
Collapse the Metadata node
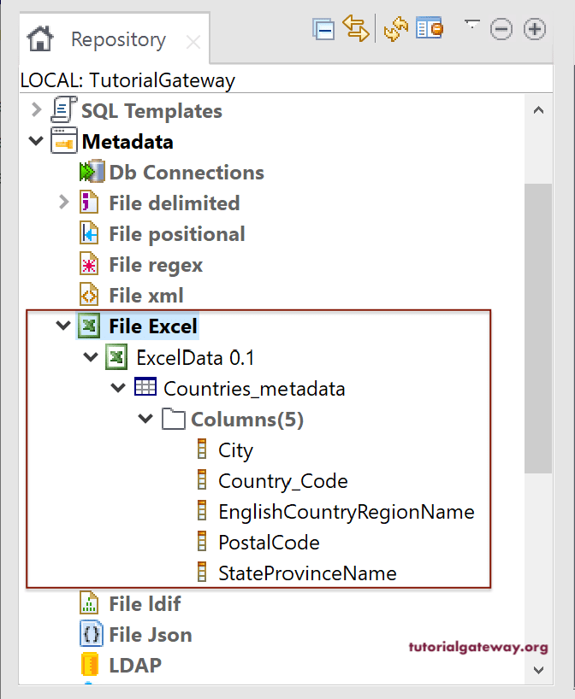click(x=36, y=141)
